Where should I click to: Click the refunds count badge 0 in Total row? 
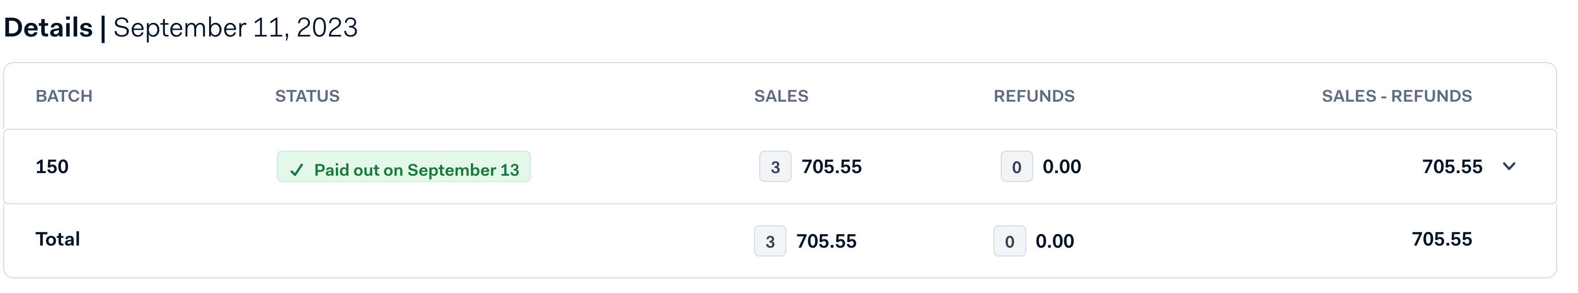tap(1010, 241)
